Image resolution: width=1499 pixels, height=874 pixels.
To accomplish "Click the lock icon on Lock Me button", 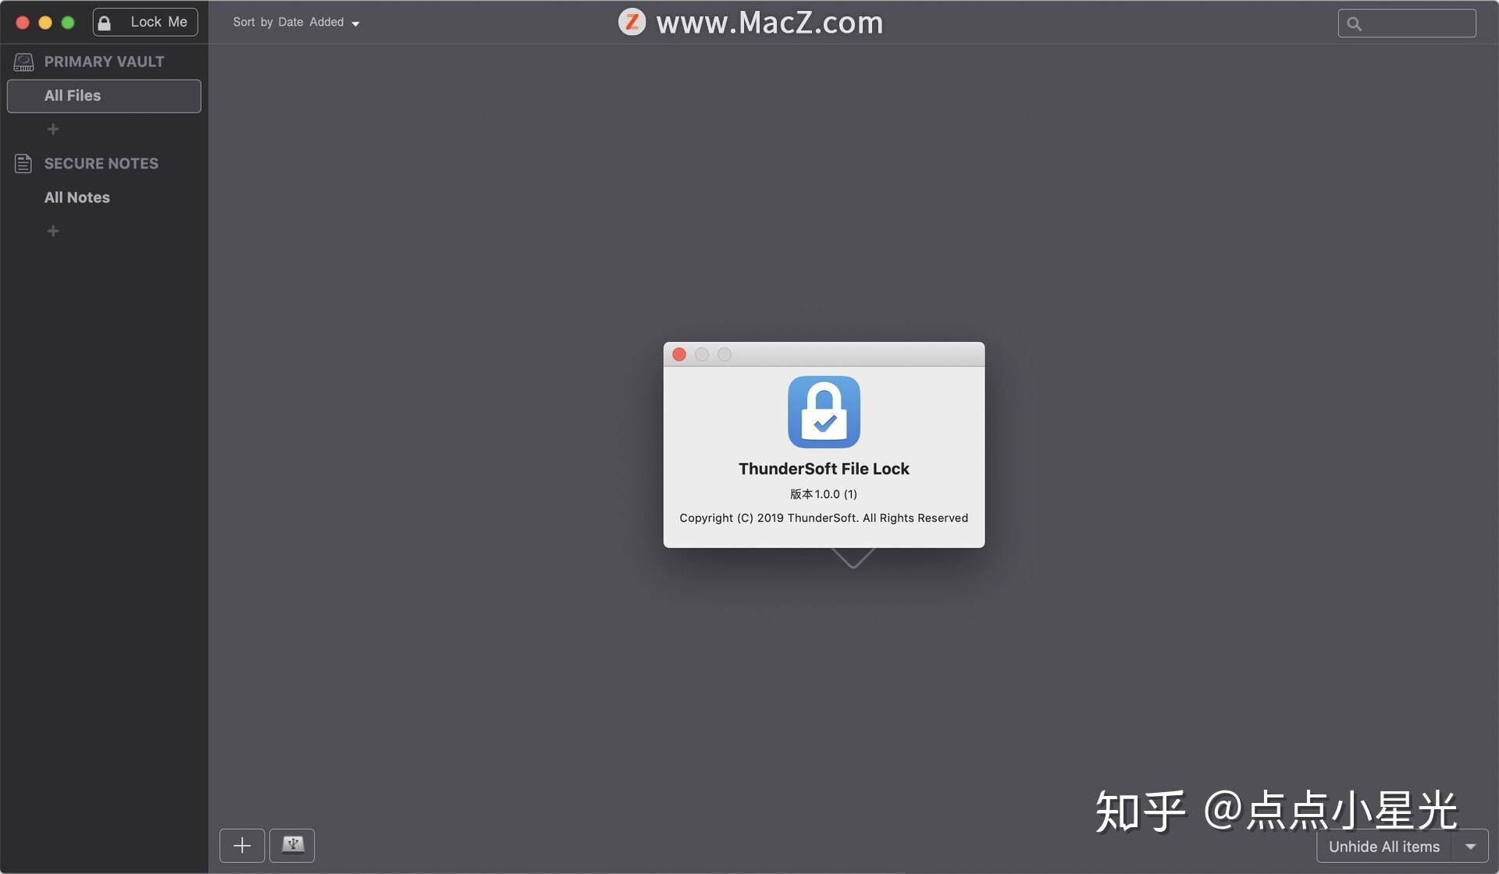I will tap(105, 23).
